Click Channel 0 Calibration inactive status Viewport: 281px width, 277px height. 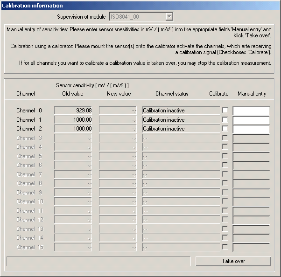tap(181, 111)
